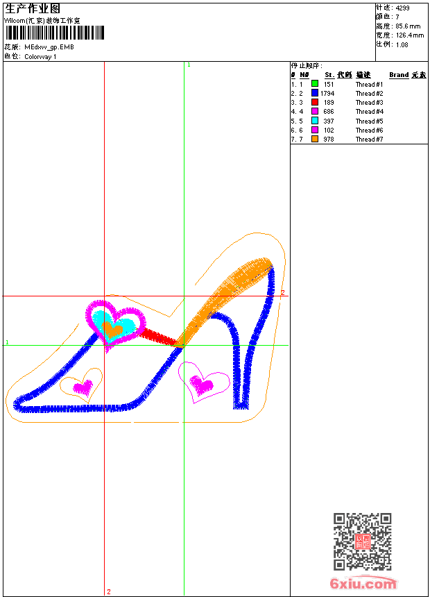Click the blue Thread #2 color swatch

click(x=315, y=92)
